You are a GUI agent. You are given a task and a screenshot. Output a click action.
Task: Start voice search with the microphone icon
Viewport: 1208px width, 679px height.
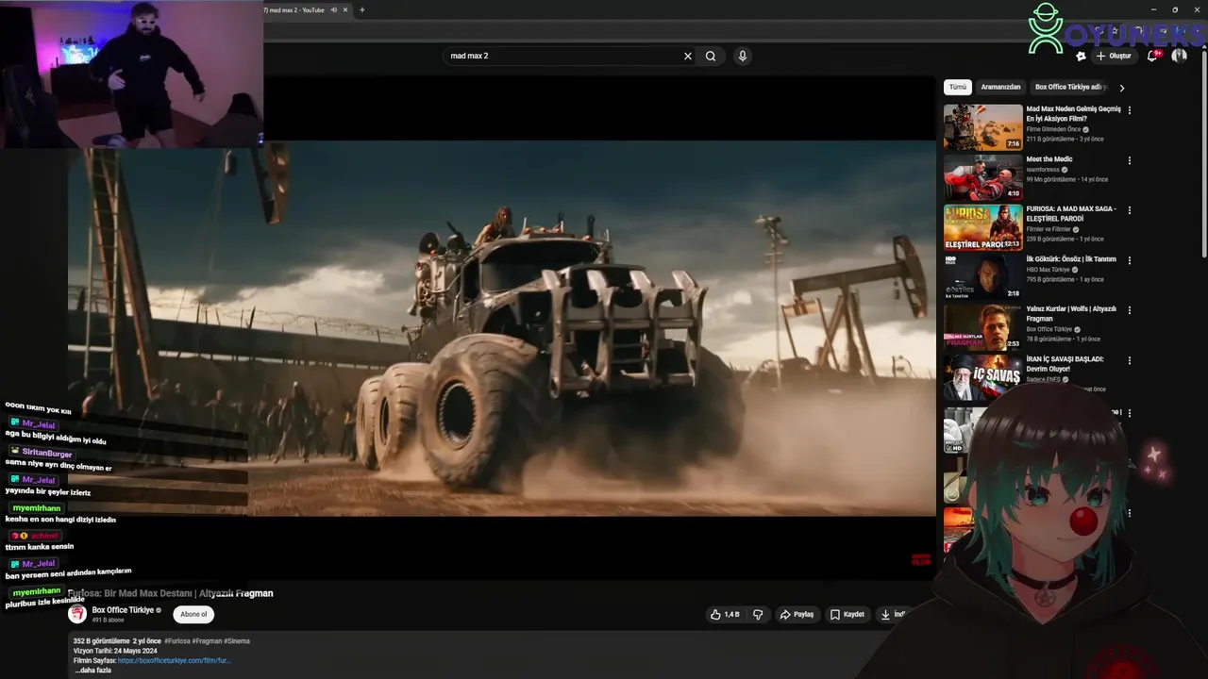point(743,56)
